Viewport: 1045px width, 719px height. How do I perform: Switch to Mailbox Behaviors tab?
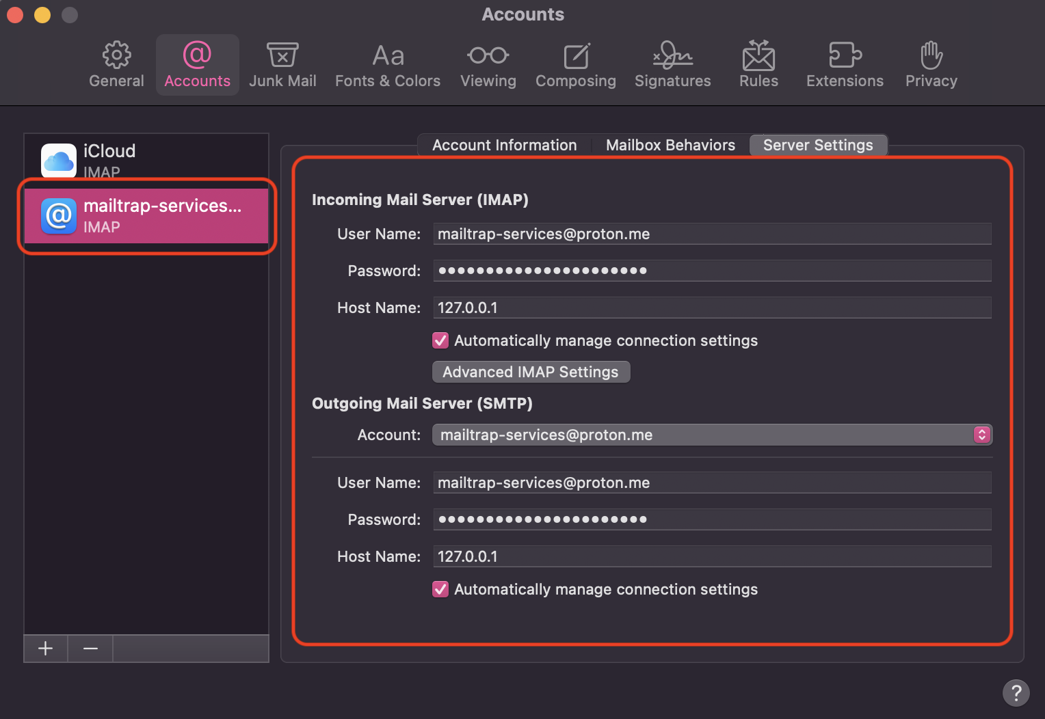coord(670,145)
